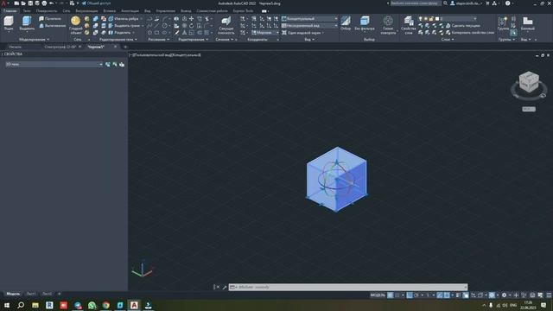
Task: Click the Отбор culling icon
Action: pyautogui.click(x=346, y=23)
